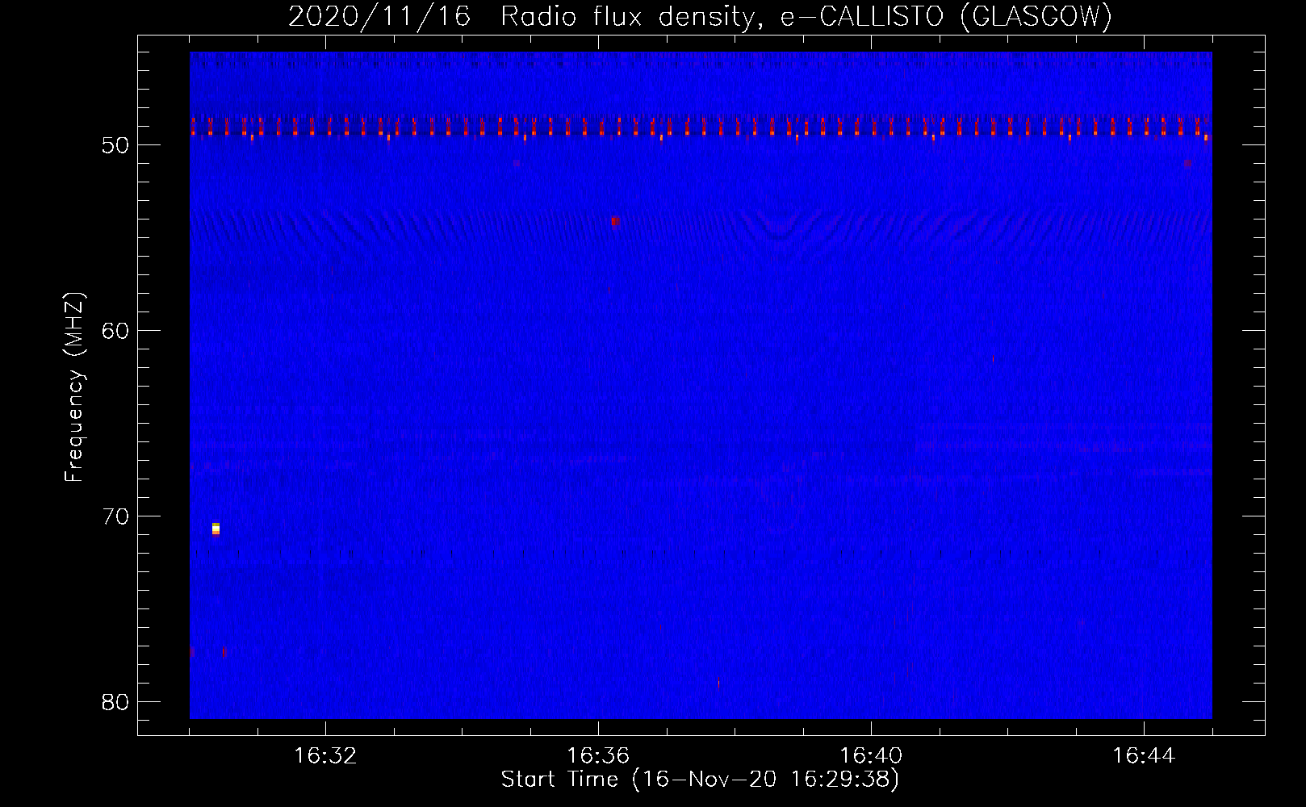Select the 16:36 time tick label
This screenshot has width=1306, height=807.
click(598, 756)
